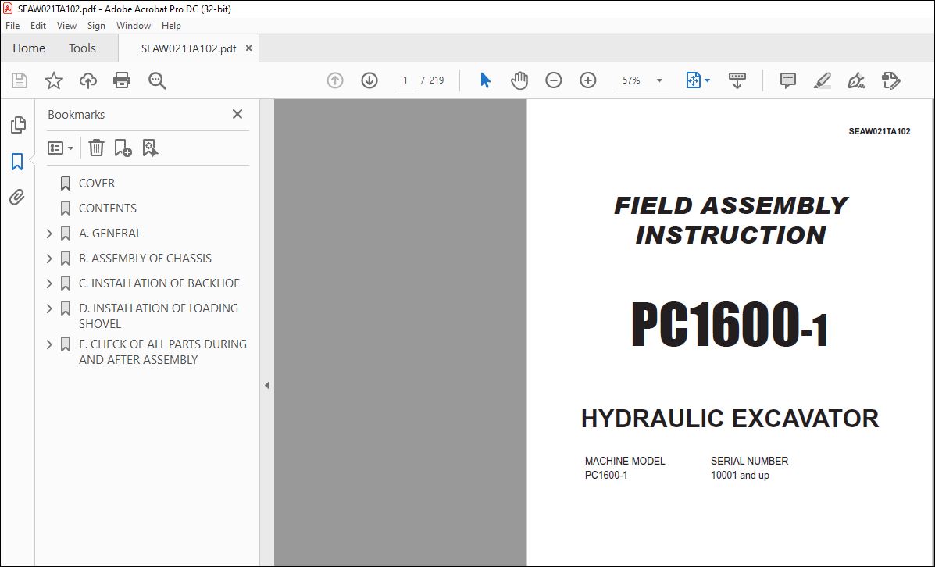Select A. GENERAL bookmark label
935x567 pixels.
click(110, 234)
